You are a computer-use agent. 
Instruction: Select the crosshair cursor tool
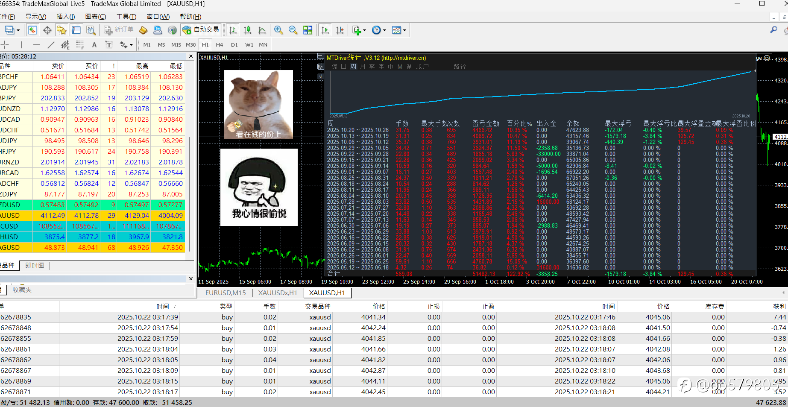point(5,45)
